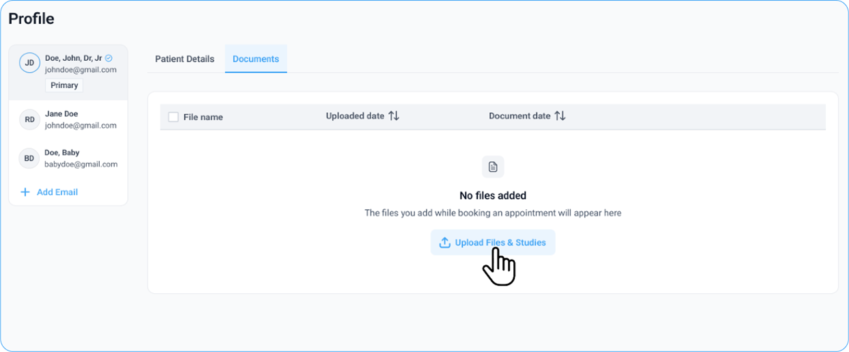Sort by Document date using arrows icon

pyautogui.click(x=560, y=116)
